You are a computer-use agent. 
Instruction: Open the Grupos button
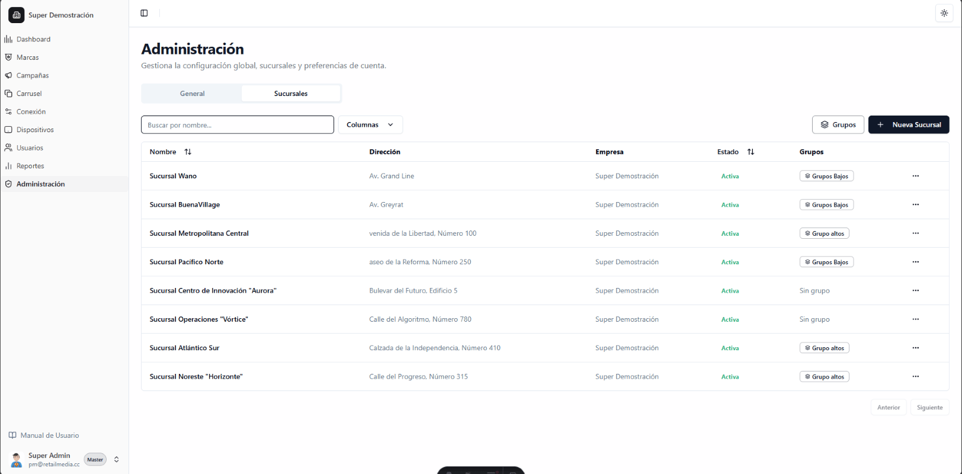(x=838, y=124)
